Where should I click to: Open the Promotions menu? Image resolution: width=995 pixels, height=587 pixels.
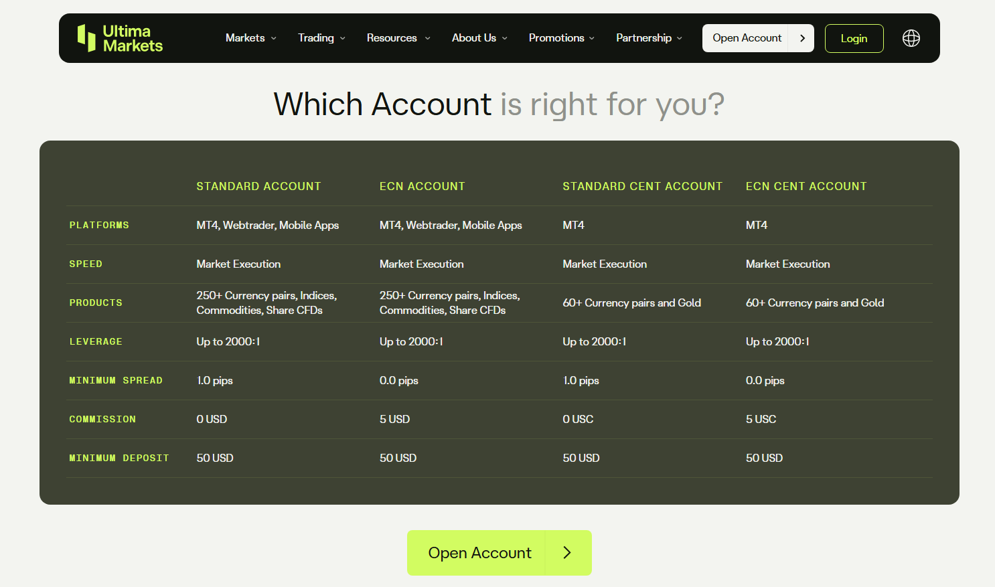pyautogui.click(x=556, y=38)
